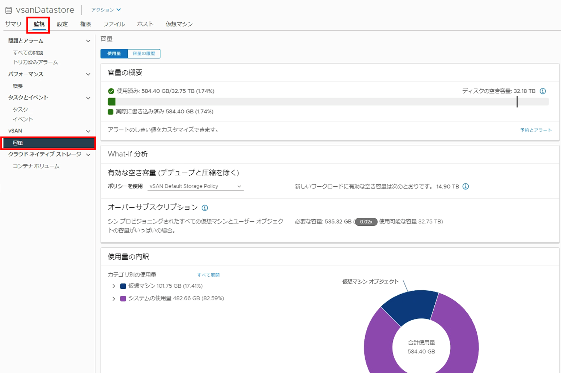Click the 合計使用量 584.40 GB center label
This screenshot has height=373, width=561.
(421, 347)
